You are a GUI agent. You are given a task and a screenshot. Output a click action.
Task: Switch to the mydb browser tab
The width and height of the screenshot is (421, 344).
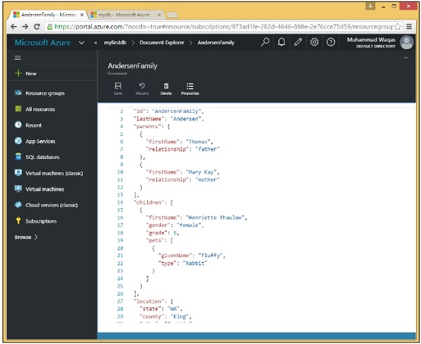[x=121, y=13]
